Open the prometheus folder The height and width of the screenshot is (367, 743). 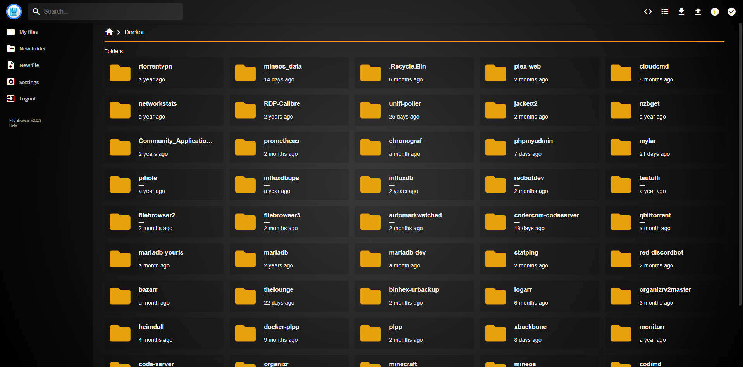click(289, 147)
